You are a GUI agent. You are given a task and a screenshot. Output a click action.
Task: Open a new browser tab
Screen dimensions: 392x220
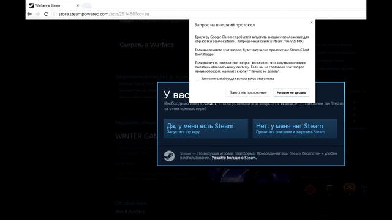87,5
